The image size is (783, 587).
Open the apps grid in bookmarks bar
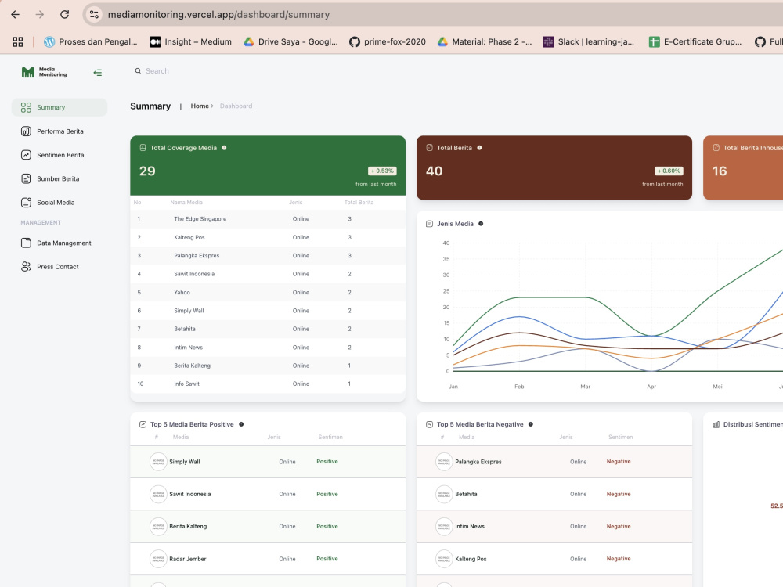pos(18,42)
